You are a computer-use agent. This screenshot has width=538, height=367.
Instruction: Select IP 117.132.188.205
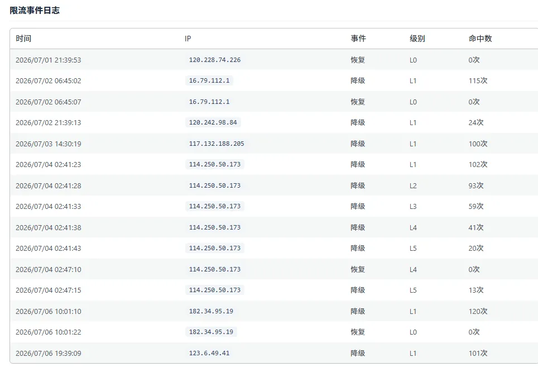pyautogui.click(x=217, y=144)
